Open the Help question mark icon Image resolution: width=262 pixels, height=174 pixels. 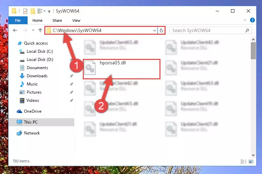point(252,20)
